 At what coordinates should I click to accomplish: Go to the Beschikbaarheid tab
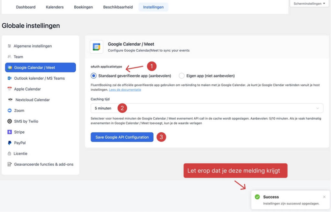tap(118, 7)
